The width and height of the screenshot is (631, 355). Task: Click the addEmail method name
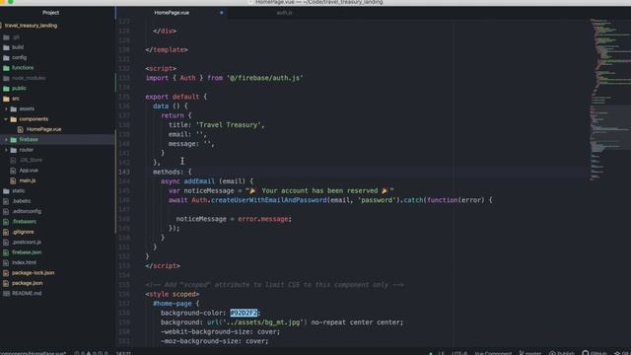coord(199,181)
